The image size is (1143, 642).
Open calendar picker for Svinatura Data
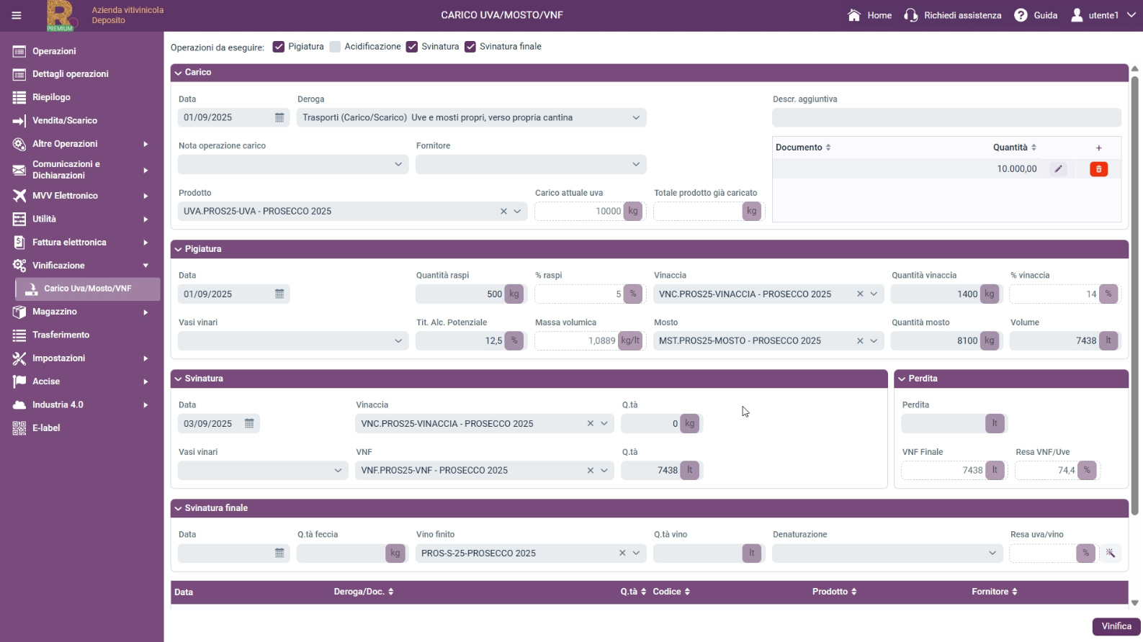pos(249,423)
